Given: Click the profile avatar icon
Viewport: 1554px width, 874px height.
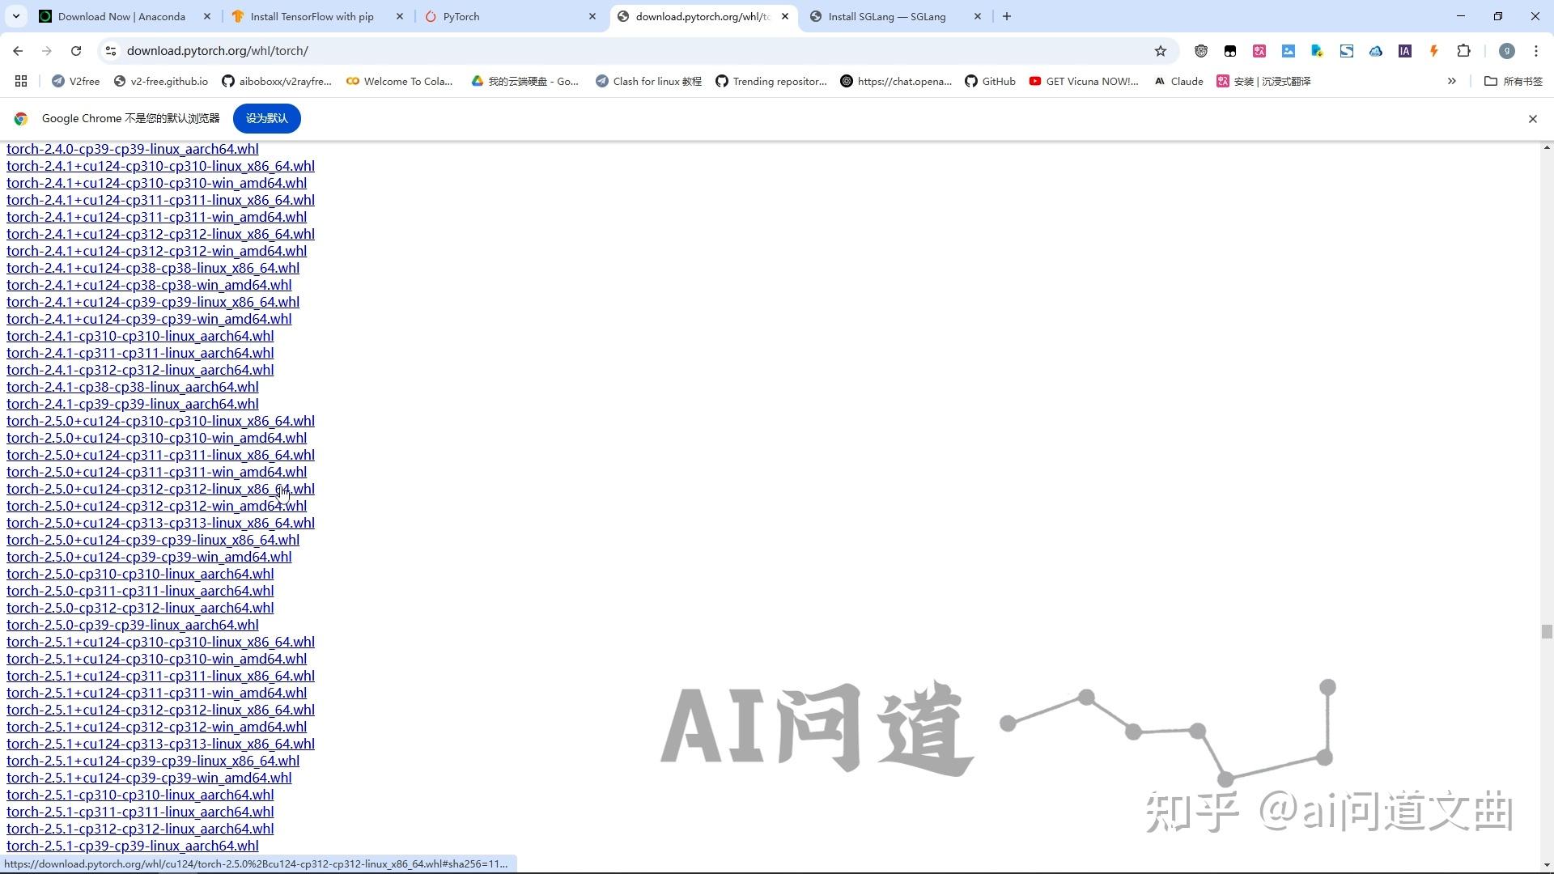Looking at the screenshot, I should click(1506, 51).
